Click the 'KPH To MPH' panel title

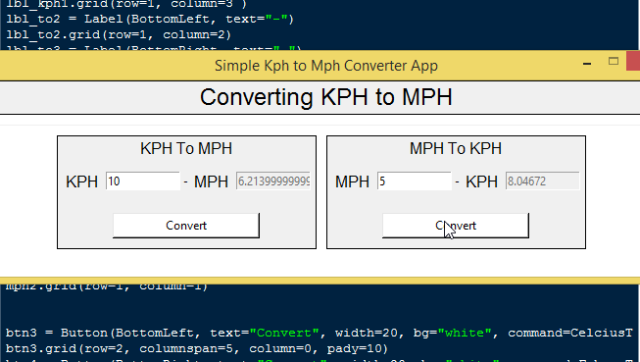pyautogui.click(x=186, y=148)
